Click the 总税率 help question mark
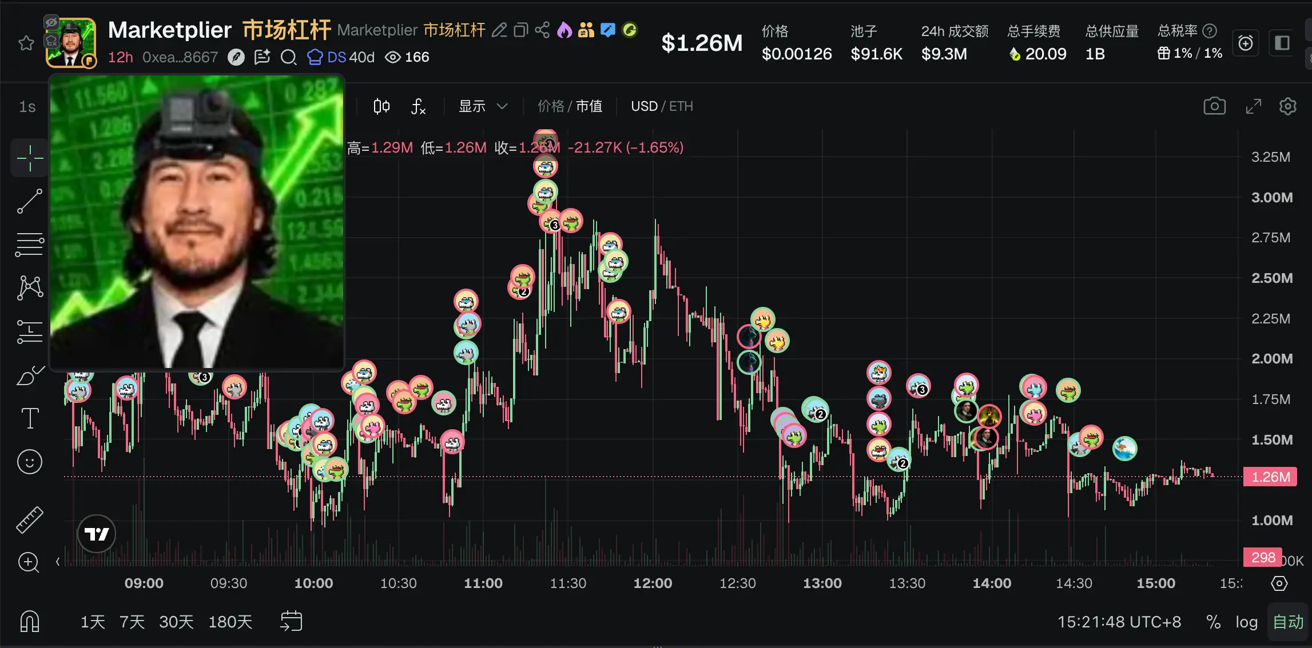This screenshot has height=648, width=1312. [x=1209, y=30]
